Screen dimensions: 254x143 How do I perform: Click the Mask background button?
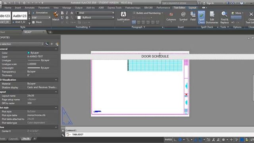(x=37, y=22)
